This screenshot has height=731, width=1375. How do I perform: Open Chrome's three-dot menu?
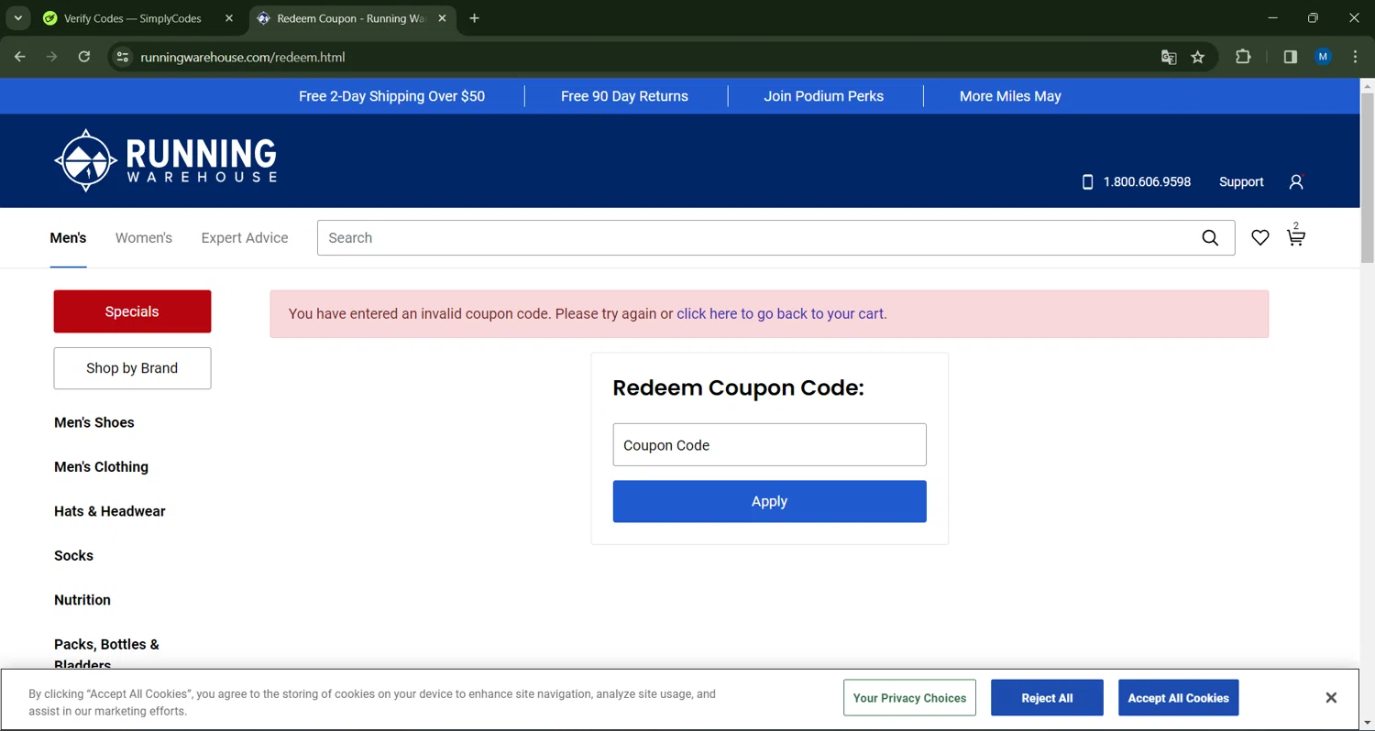(x=1356, y=57)
